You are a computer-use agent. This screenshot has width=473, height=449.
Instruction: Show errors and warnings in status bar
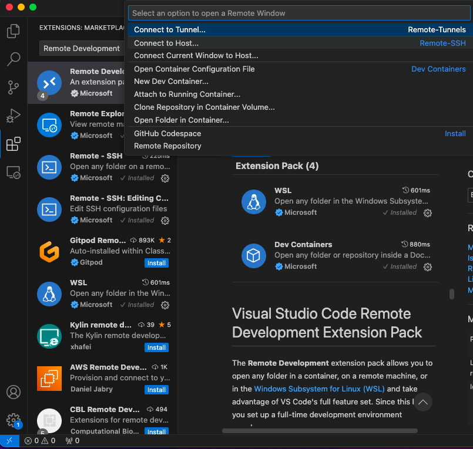(x=40, y=441)
